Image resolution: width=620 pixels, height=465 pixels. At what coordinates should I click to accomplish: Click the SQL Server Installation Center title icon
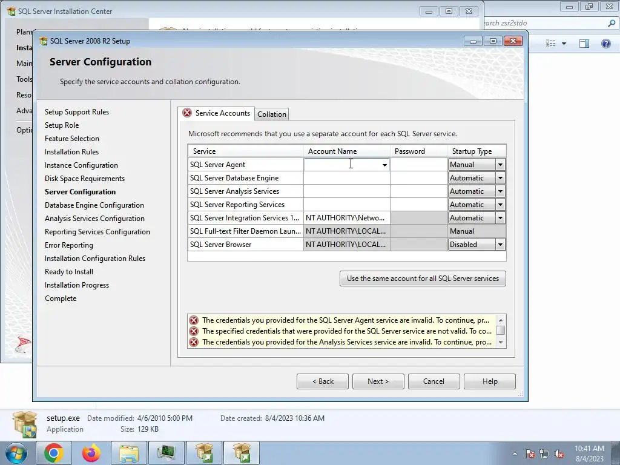12,11
